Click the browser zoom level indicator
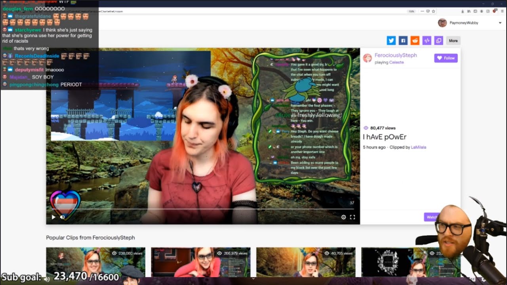Image resolution: width=507 pixels, height=285 pixels. point(412,11)
